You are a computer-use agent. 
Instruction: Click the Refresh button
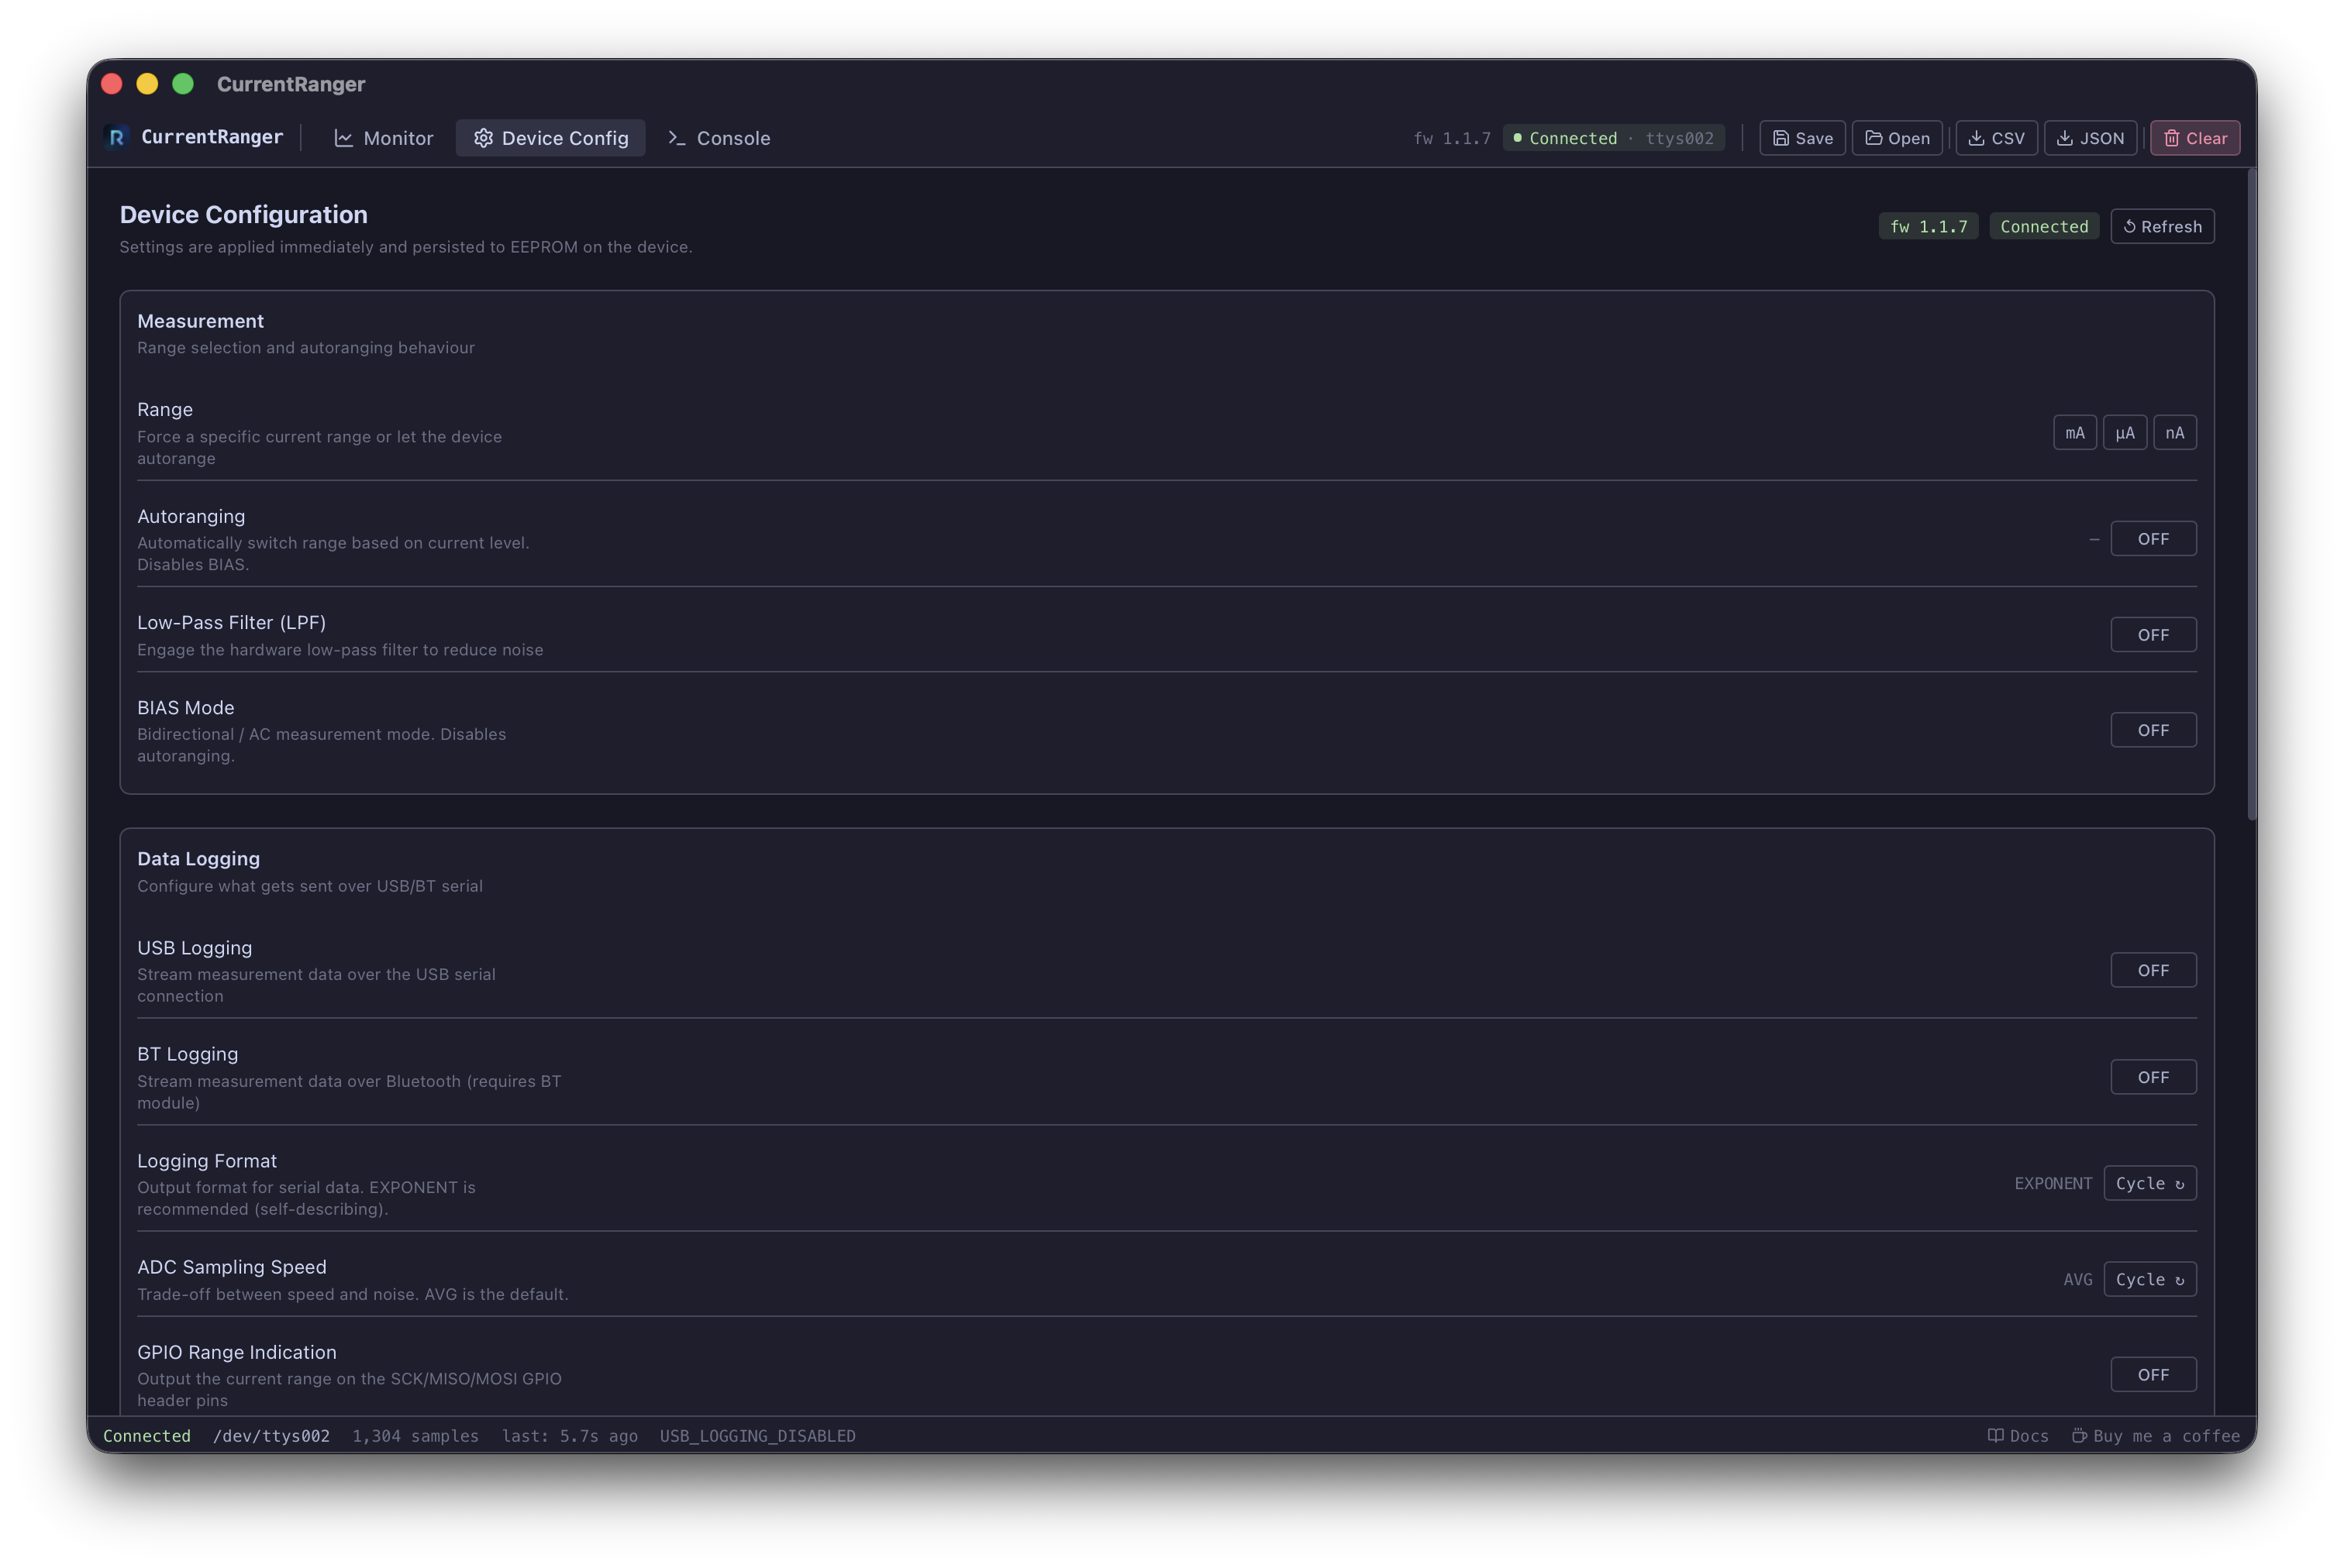(x=2162, y=226)
